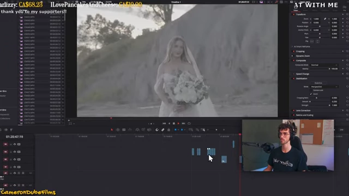Click Flip Horizontal icon
This screenshot has width=349, height=196.
tap(312, 41)
